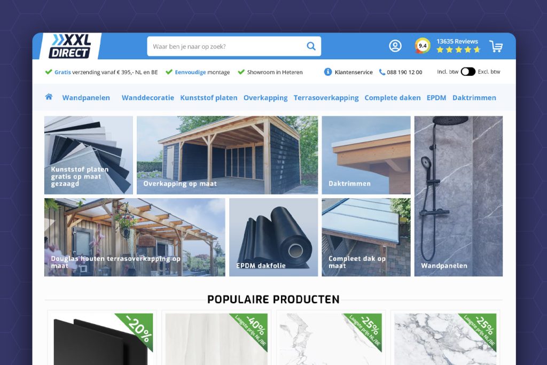Click the Klantenservice info icon
Screen dimensions: 547x365
tap(328, 72)
